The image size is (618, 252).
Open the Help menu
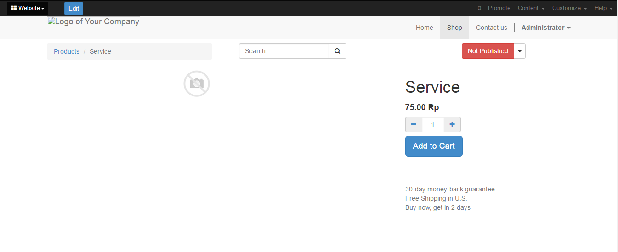604,8
